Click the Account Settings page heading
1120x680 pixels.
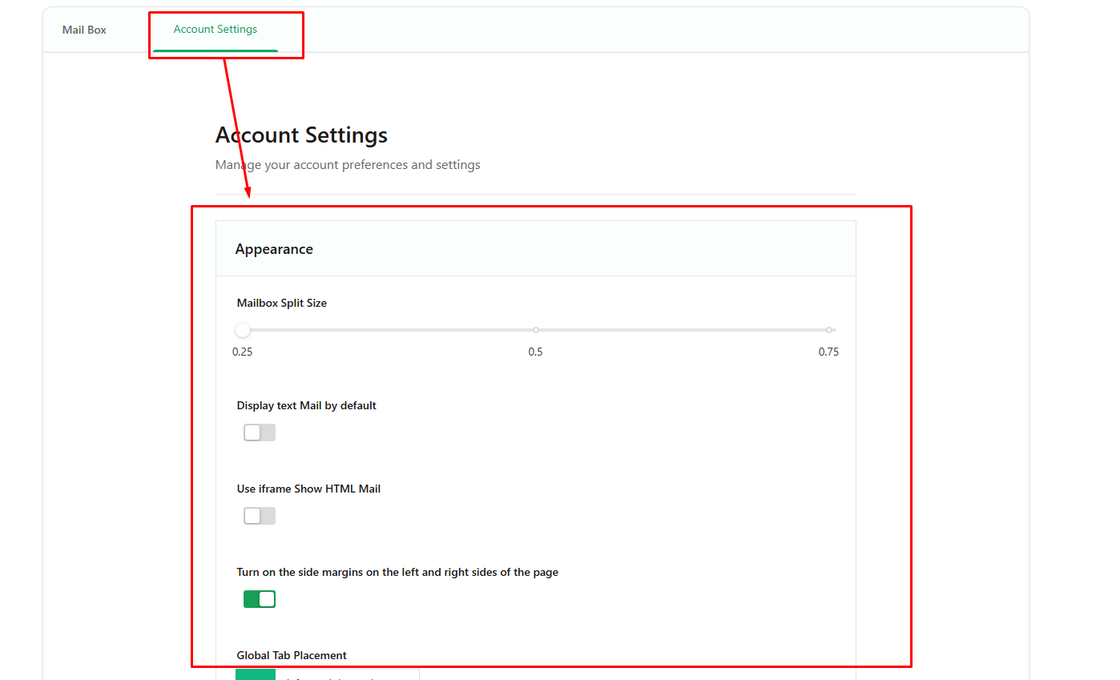point(301,135)
